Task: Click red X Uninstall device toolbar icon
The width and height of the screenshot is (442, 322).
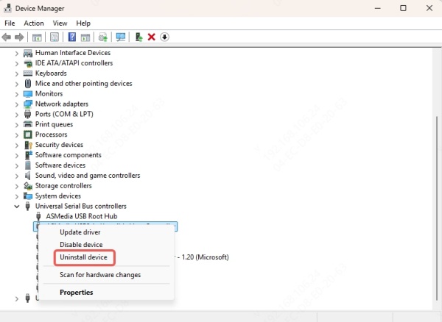Action: tap(152, 37)
